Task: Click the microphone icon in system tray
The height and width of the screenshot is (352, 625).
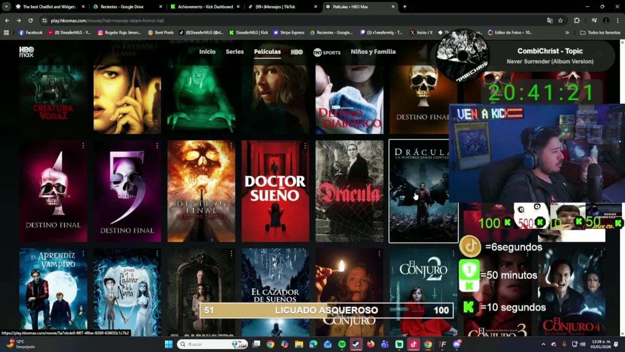Action: pyautogui.click(x=564, y=344)
